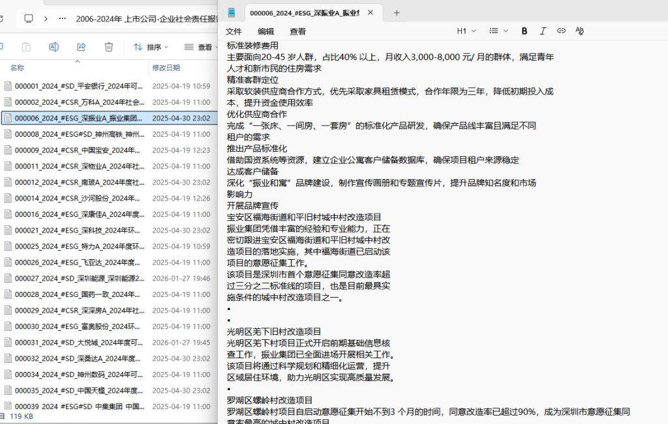The height and width of the screenshot is (424, 668).
Task: Click the paste icon in Explorer toolbar
Action: click(26, 47)
